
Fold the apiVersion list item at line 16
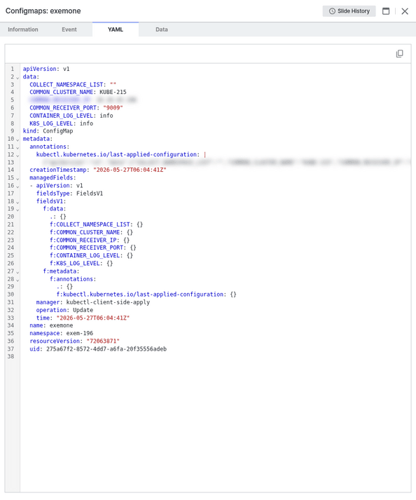(x=18, y=187)
